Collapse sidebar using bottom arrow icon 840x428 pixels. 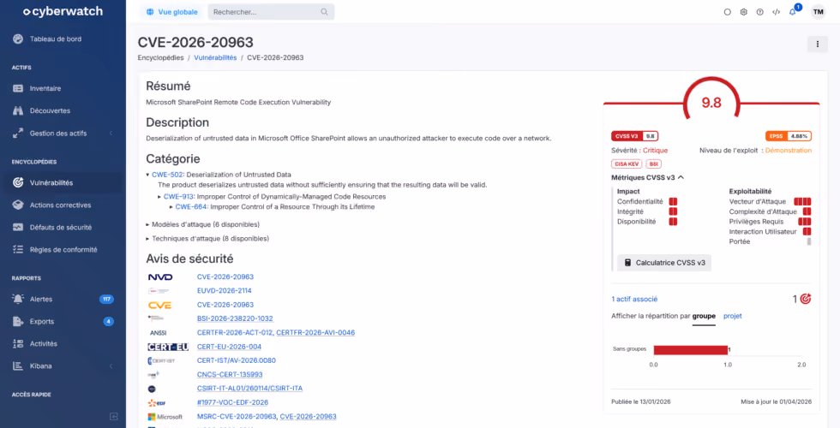(x=113, y=416)
